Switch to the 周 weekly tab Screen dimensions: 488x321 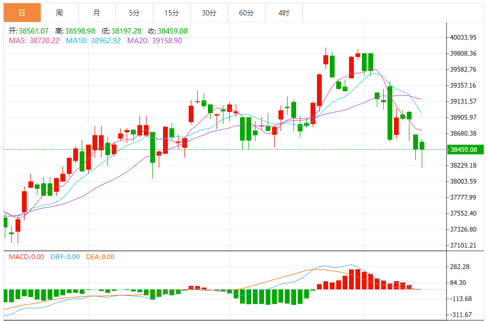coord(59,13)
